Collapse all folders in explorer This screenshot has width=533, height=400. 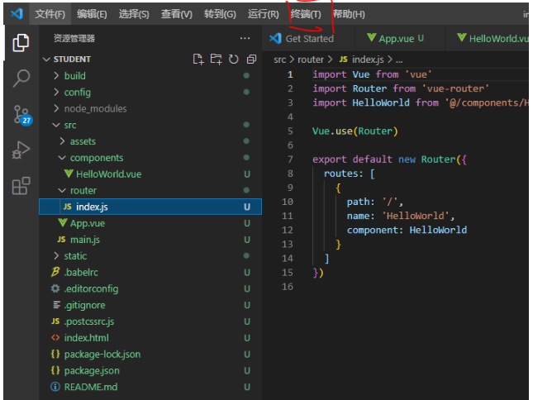(x=251, y=60)
